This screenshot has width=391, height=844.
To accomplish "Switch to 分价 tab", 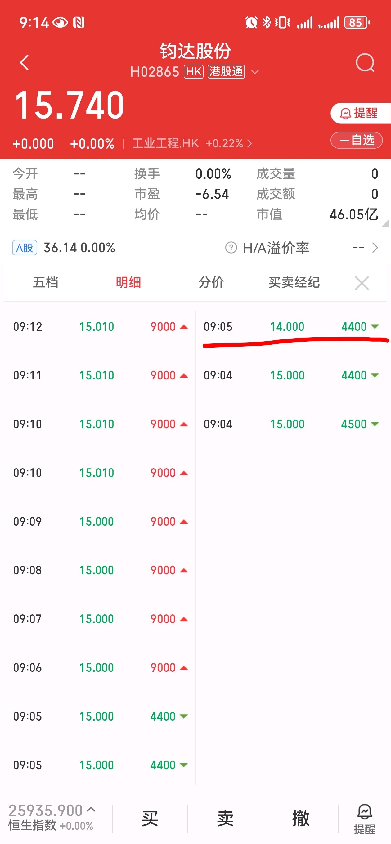I will click(x=211, y=282).
